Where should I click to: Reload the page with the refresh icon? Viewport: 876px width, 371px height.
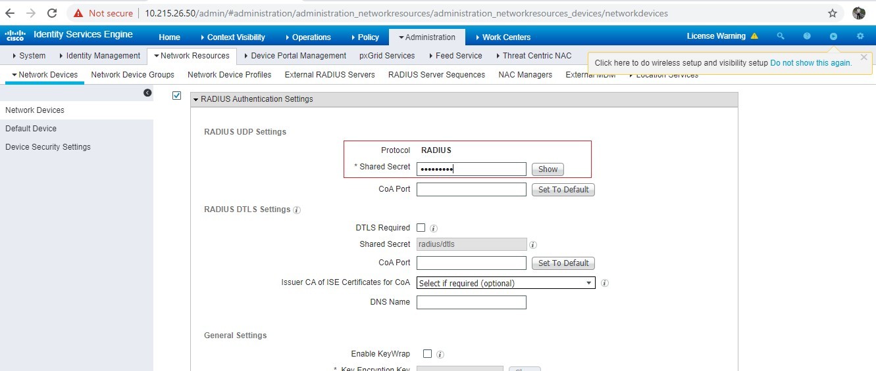pyautogui.click(x=52, y=13)
